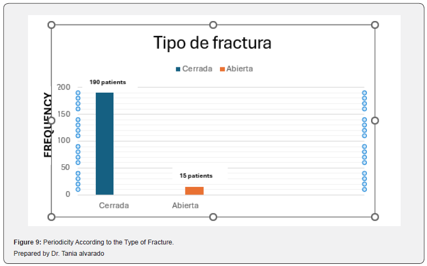Click the 15 patients data label
The height and width of the screenshot is (266, 427).
click(x=196, y=176)
